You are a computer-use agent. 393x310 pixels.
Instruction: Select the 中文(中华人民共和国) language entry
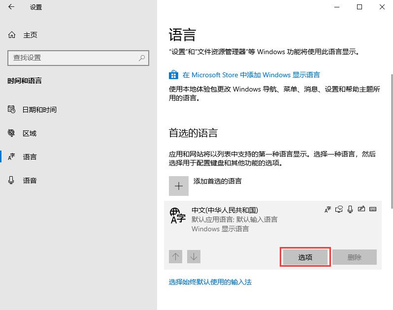click(x=234, y=219)
